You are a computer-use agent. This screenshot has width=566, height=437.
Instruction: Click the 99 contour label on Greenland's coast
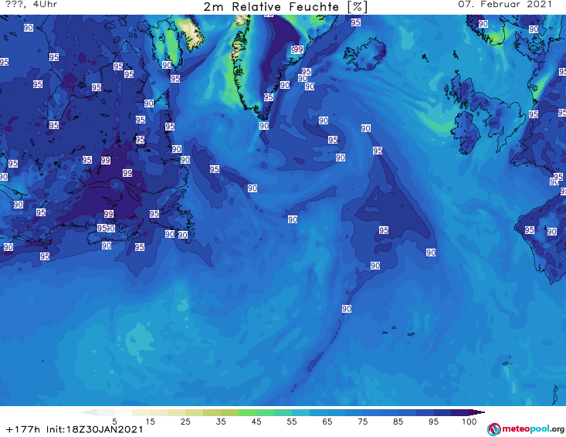297,49
